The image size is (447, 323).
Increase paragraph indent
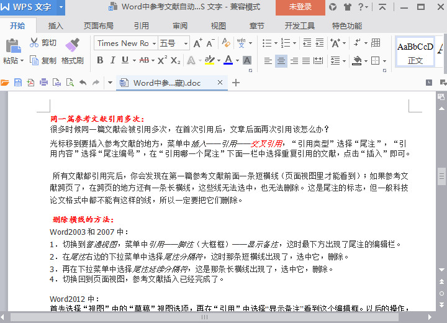(320, 43)
